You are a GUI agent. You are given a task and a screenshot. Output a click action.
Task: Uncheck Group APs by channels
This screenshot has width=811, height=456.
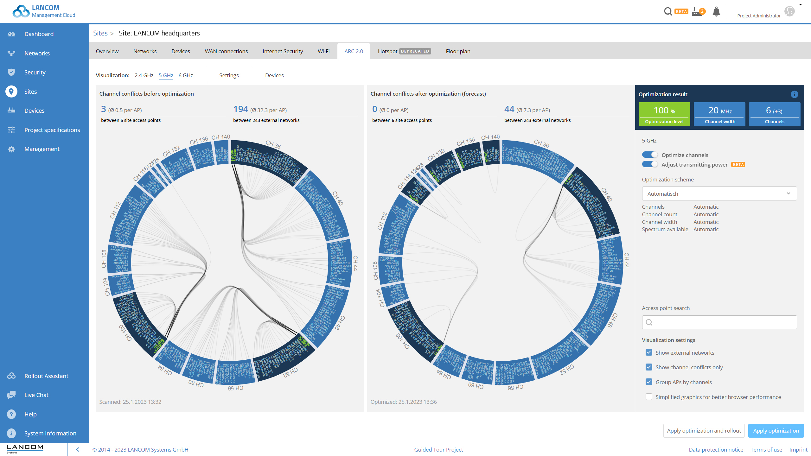click(649, 382)
